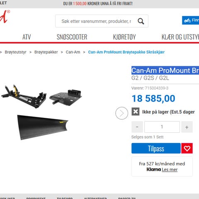The width and height of the screenshot is (199, 199).
Task: Click the out-of-stock X icon
Action: [136, 112]
